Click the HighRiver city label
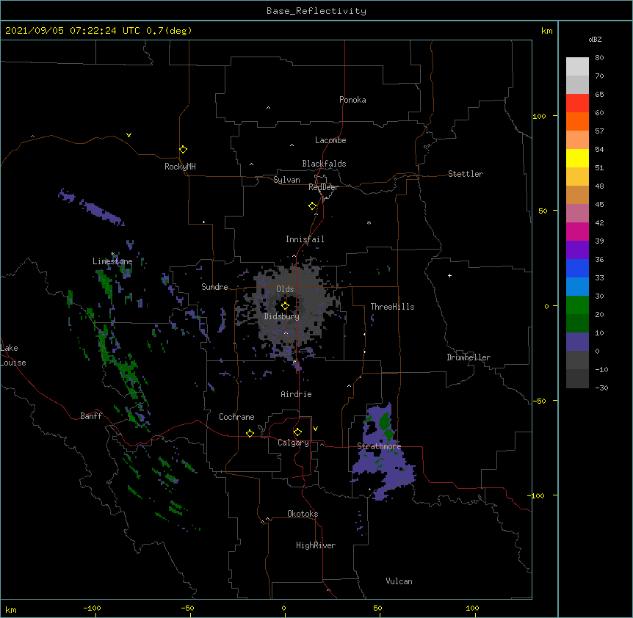 pyautogui.click(x=316, y=545)
